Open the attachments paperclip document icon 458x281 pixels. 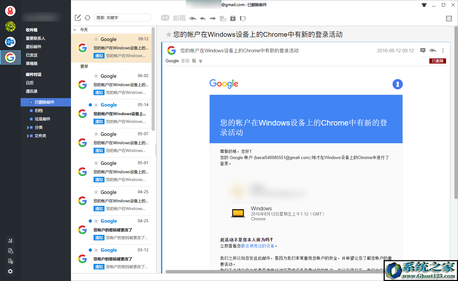coord(10,261)
